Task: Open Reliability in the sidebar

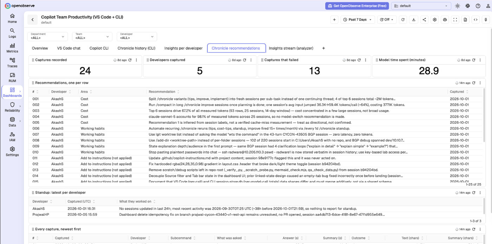Action: click(12, 107)
